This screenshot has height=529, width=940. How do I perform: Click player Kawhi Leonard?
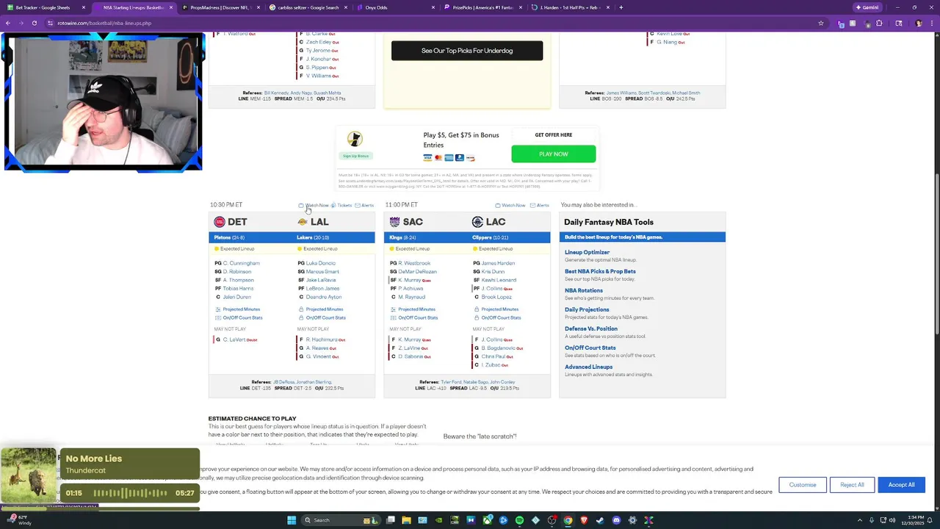click(x=499, y=280)
